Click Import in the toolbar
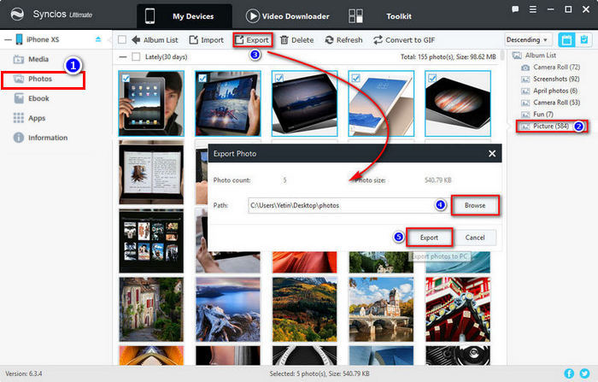 (x=207, y=39)
